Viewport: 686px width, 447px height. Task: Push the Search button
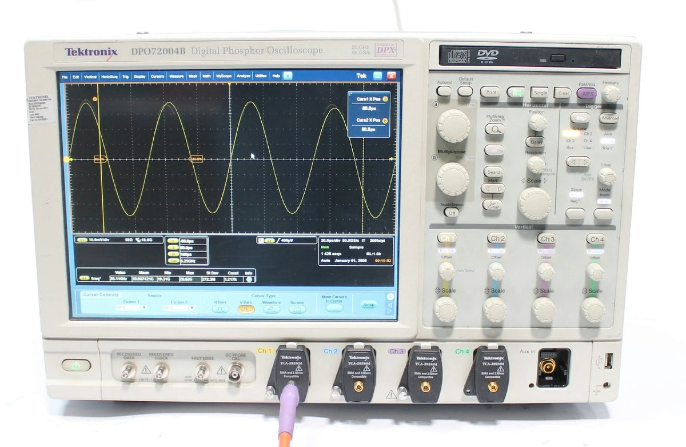point(493,171)
